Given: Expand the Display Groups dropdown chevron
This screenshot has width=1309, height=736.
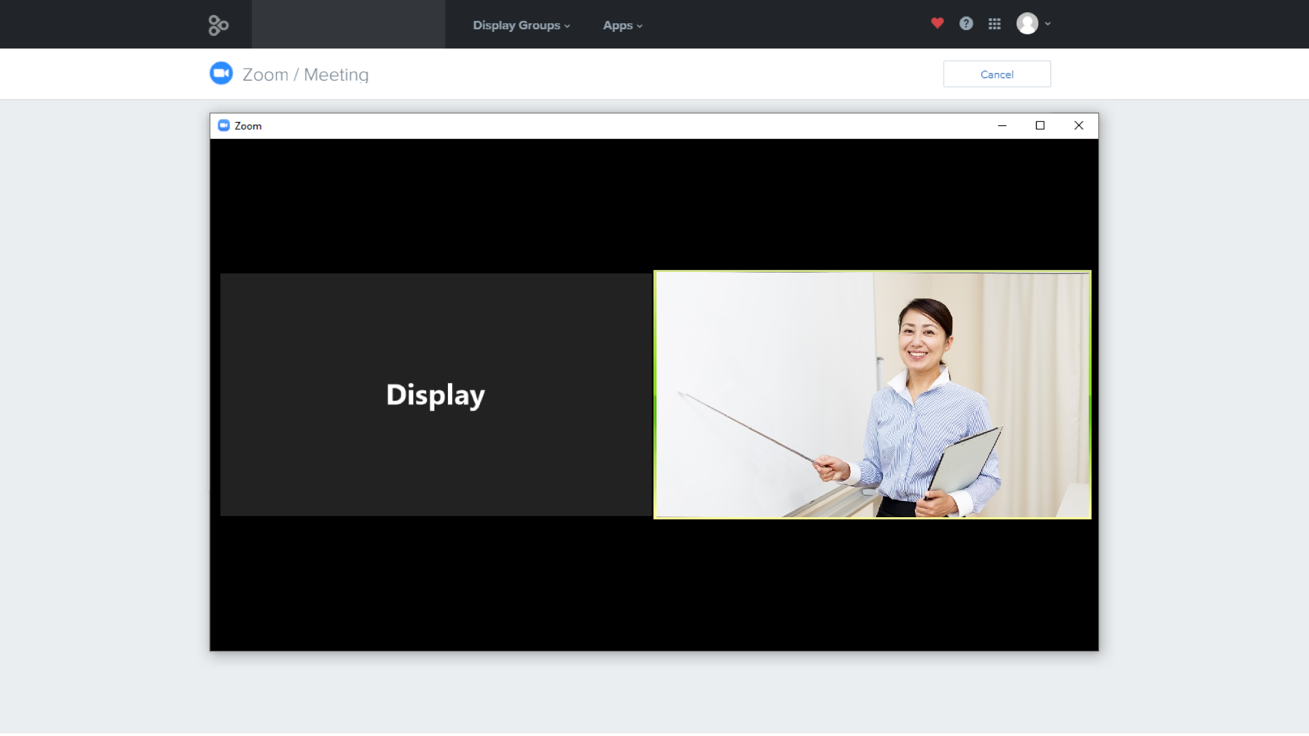Looking at the screenshot, I should pos(567,26).
